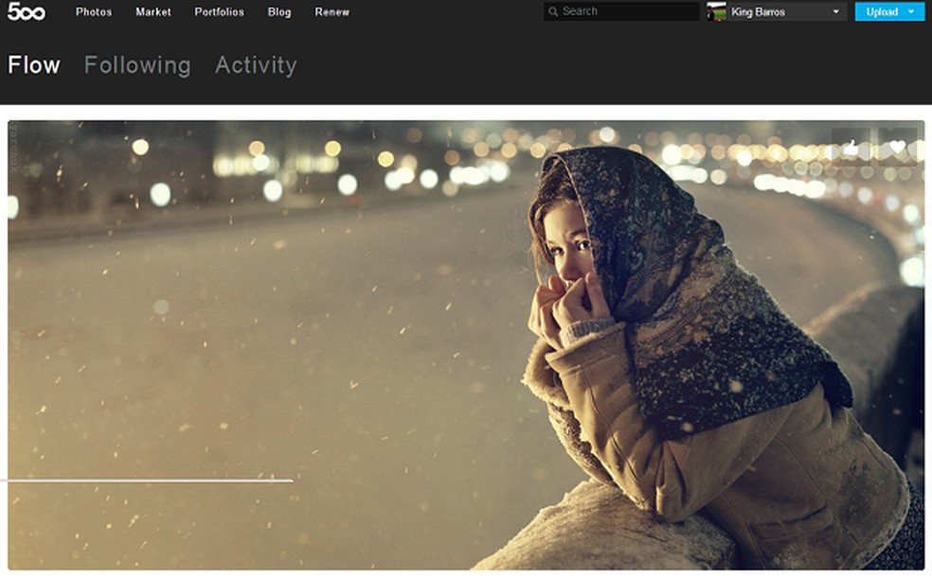Open the snowy woman photo
This screenshot has width=932, height=578.
(466, 345)
